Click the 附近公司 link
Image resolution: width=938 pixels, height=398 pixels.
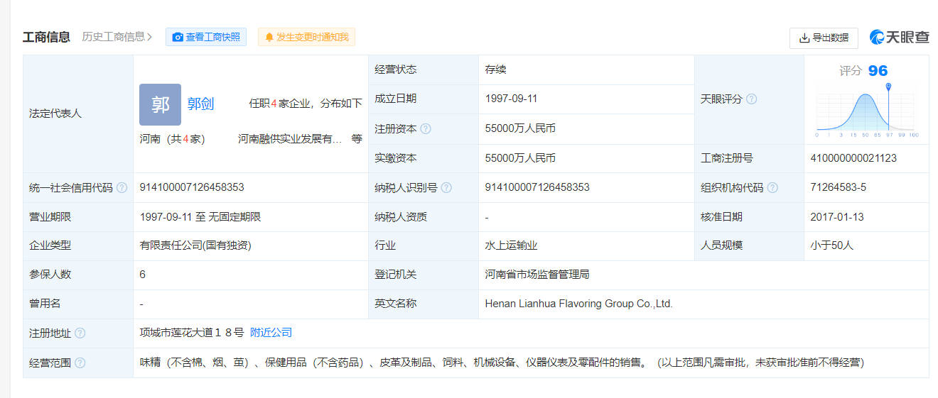(x=271, y=333)
